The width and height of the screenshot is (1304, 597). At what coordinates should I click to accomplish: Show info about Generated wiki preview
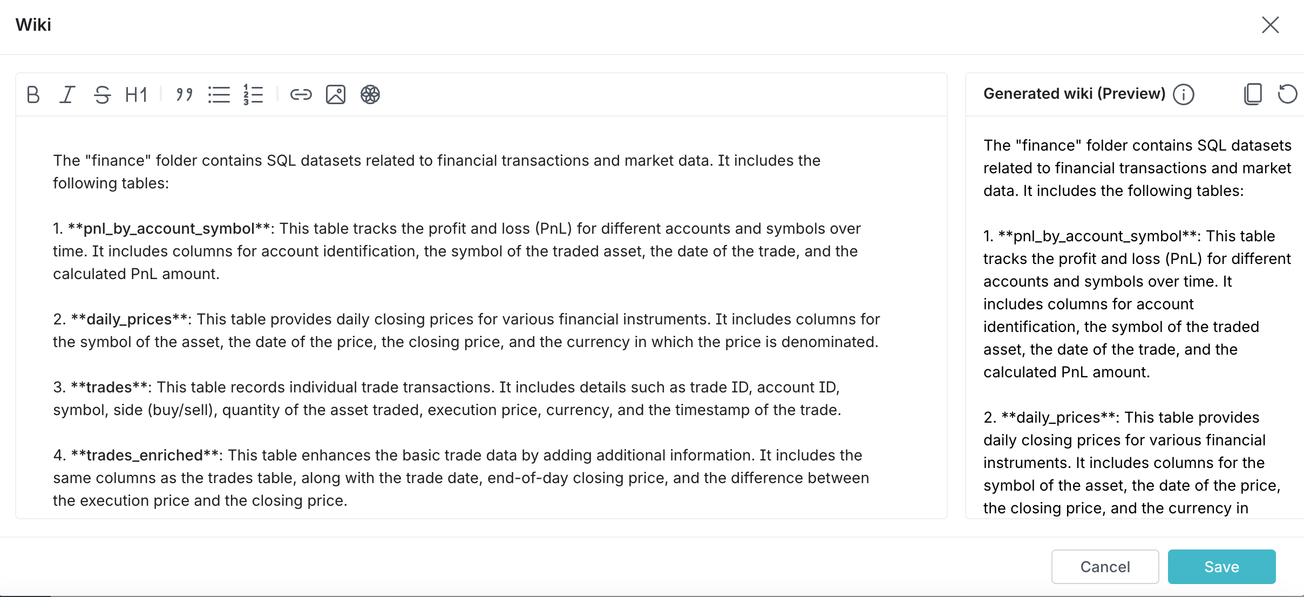tap(1184, 94)
